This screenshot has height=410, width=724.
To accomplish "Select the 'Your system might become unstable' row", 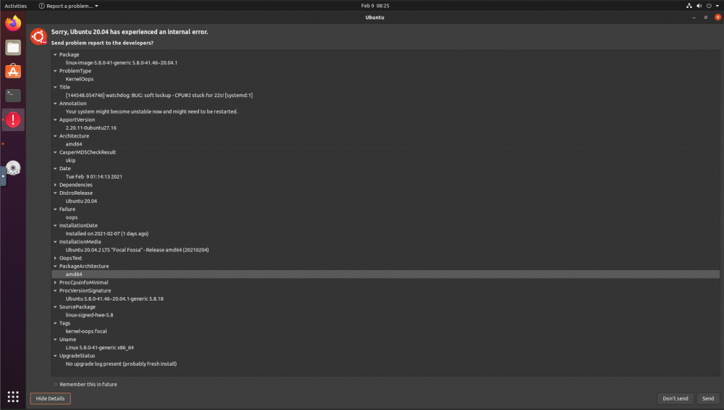I will tap(386, 112).
